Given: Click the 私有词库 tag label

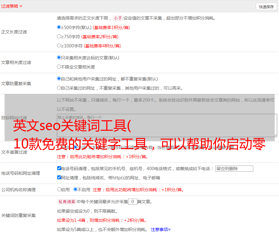Looking at the screenshot, I should [x=66, y=202].
